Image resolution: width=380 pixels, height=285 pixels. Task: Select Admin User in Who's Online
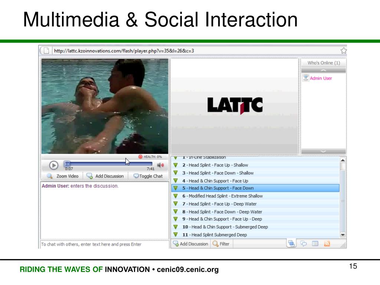(x=321, y=78)
